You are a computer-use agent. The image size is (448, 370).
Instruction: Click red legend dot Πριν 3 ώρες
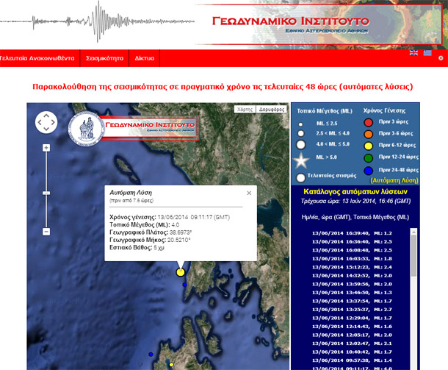coord(369,122)
